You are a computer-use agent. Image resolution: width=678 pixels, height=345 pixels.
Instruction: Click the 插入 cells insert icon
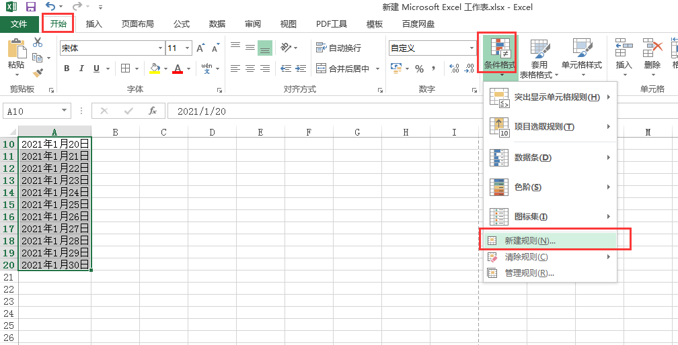click(x=624, y=48)
